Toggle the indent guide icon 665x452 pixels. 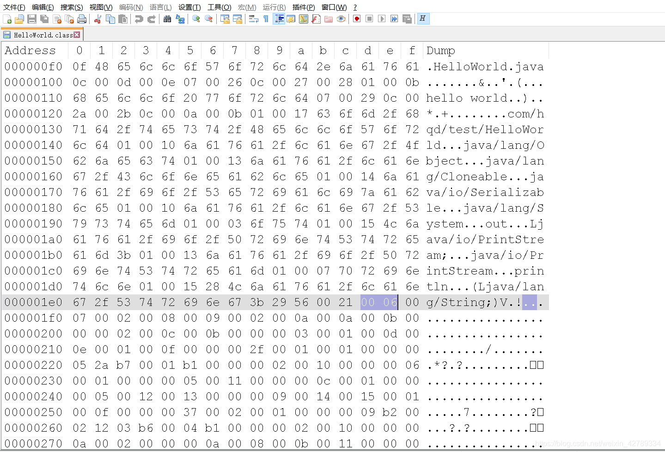(279, 19)
